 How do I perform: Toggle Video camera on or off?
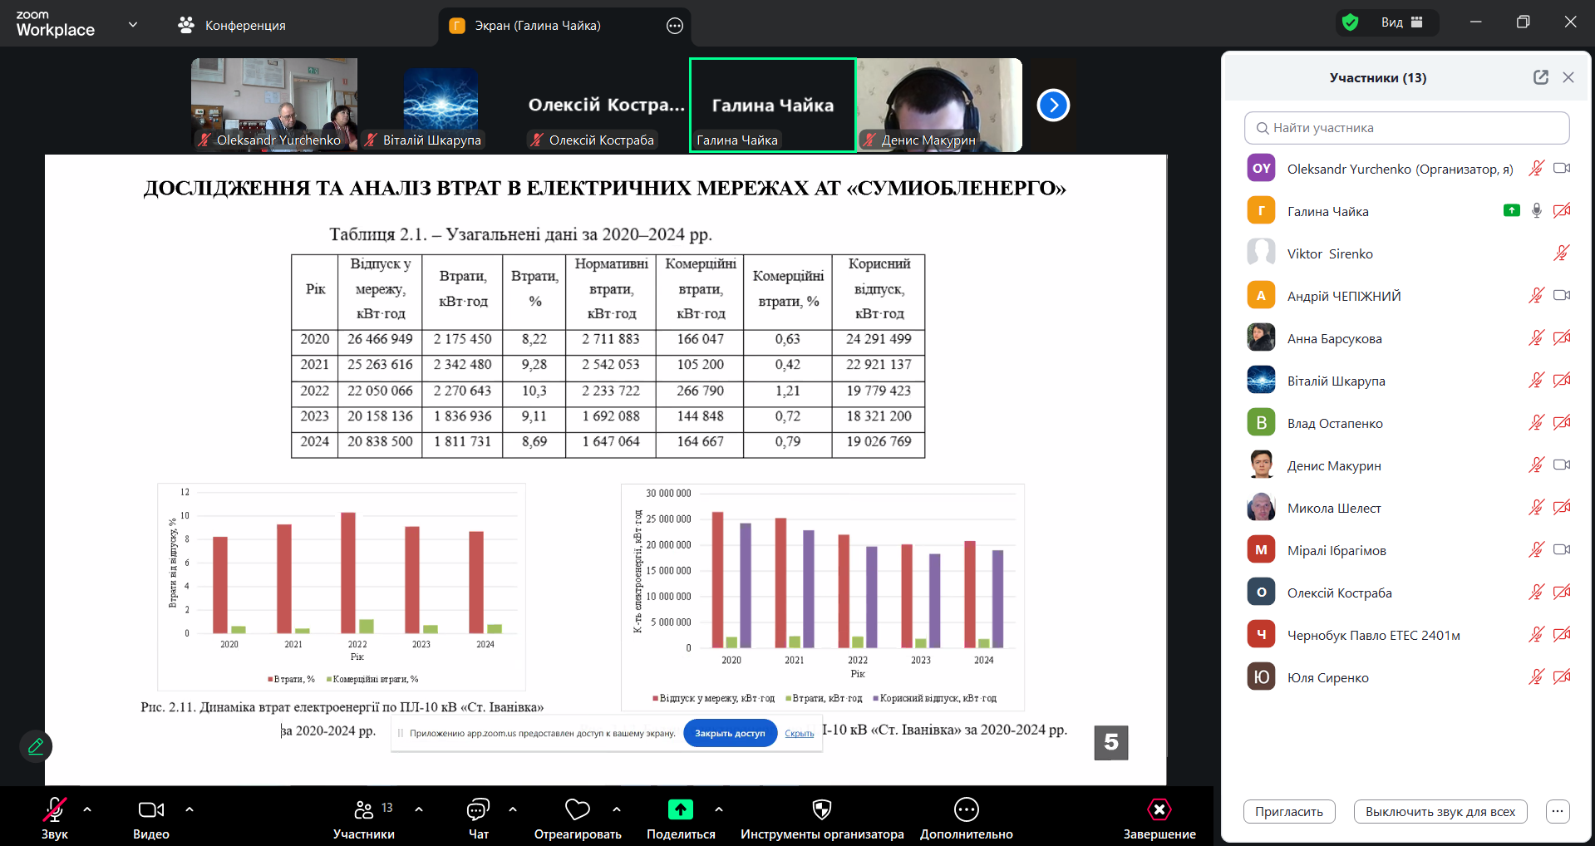coord(150,809)
